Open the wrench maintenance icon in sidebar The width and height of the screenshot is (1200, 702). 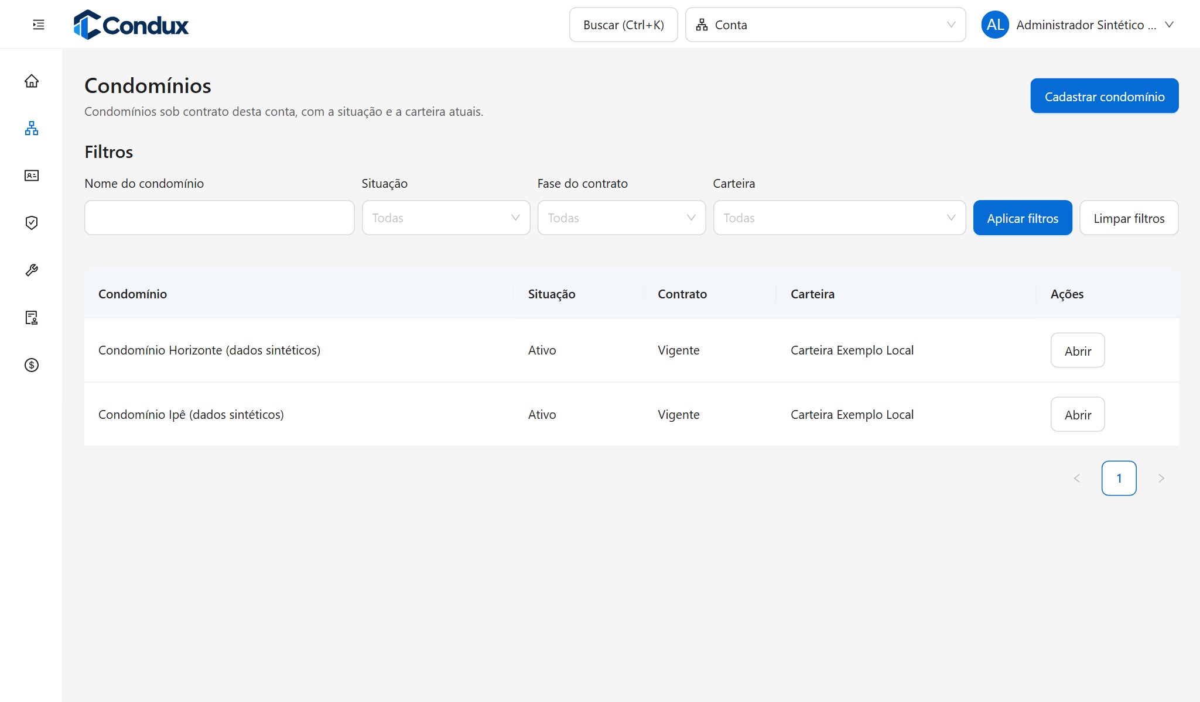(32, 270)
